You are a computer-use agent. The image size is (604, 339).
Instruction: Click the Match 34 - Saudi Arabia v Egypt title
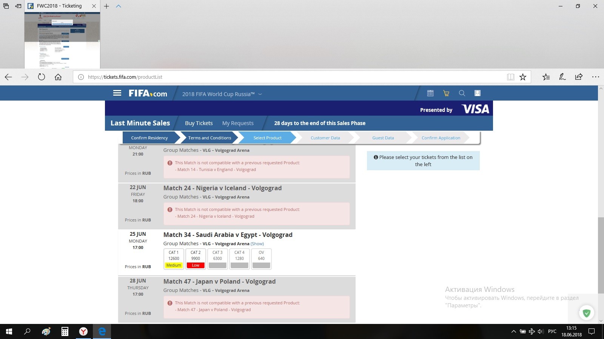[228, 235]
